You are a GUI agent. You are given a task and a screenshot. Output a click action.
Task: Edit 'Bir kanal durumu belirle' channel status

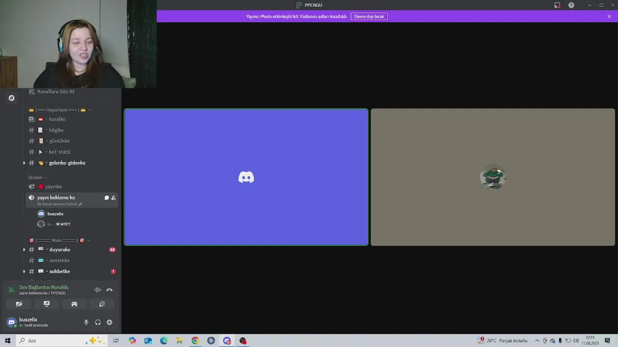[60, 204]
